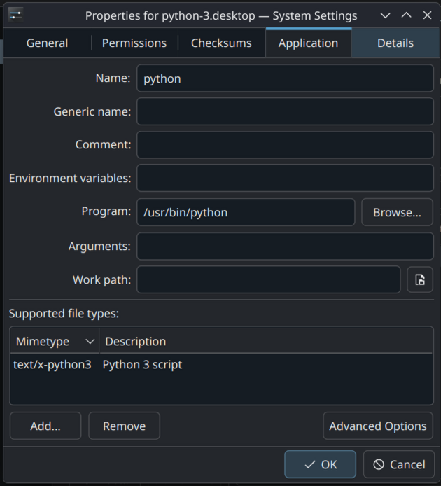Maximize the Properties dialog window

(406, 15)
